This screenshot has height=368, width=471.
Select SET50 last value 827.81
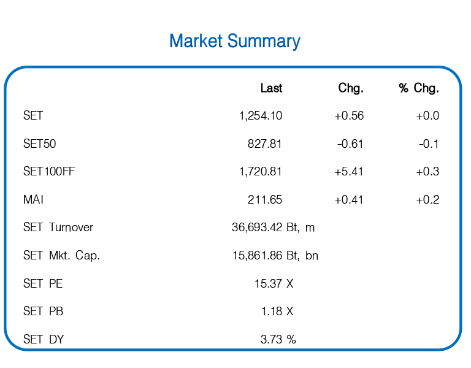265,144
